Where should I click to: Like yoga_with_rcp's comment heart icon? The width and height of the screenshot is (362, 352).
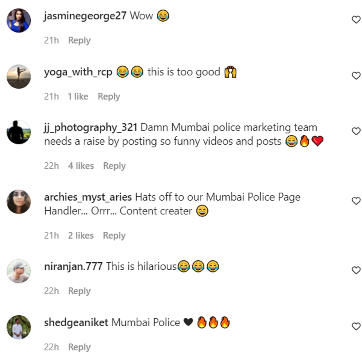pyautogui.click(x=356, y=75)
